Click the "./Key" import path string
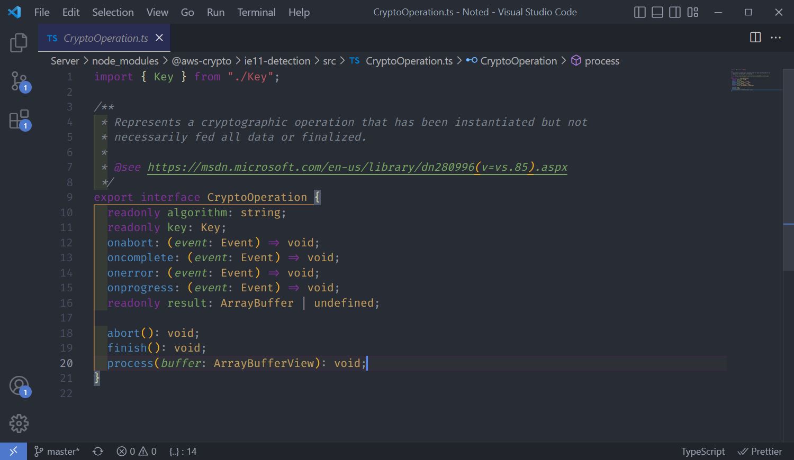 pos(250,77)
